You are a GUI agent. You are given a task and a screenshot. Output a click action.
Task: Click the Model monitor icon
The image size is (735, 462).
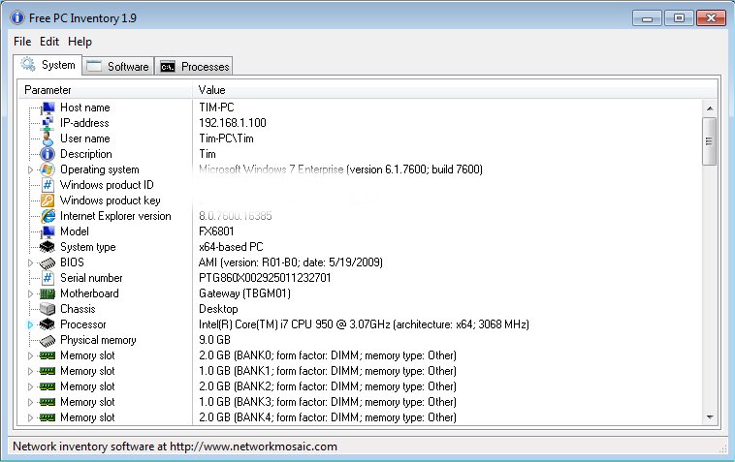(48, 231)
